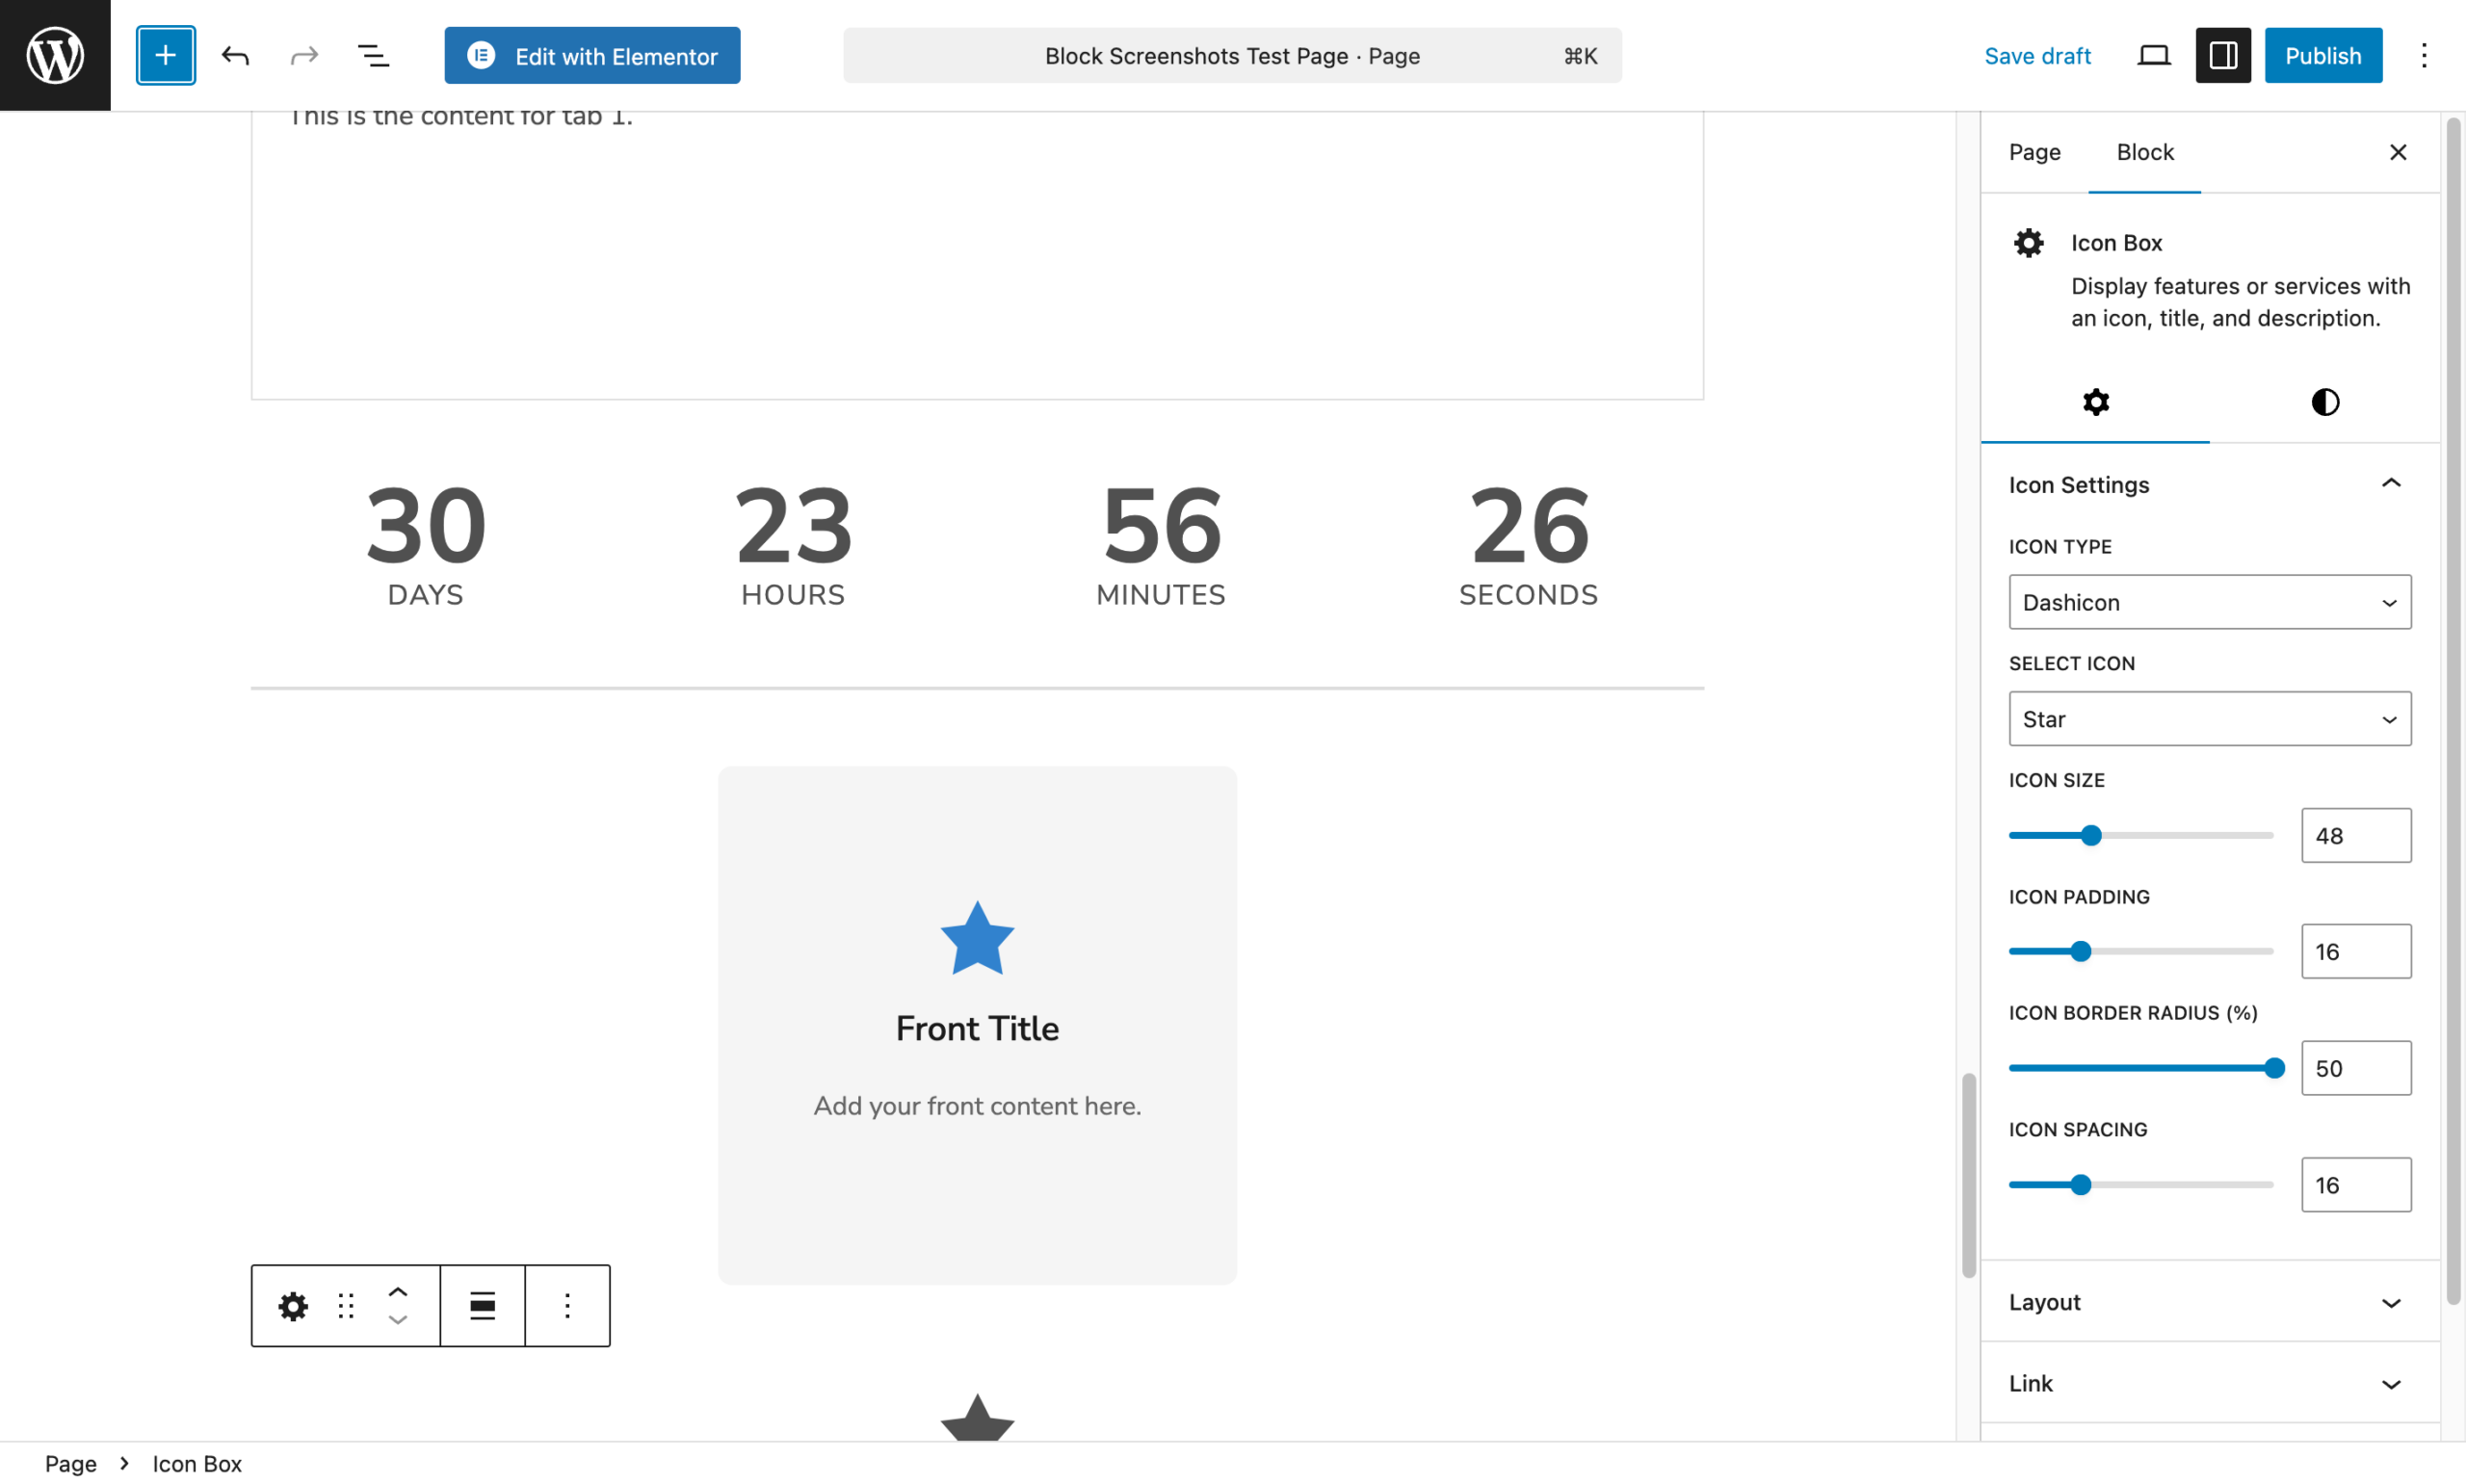The image size is (2466, 1484).
Task: Open the Select Icon dropdown
Action: [x=2208, y=718]
